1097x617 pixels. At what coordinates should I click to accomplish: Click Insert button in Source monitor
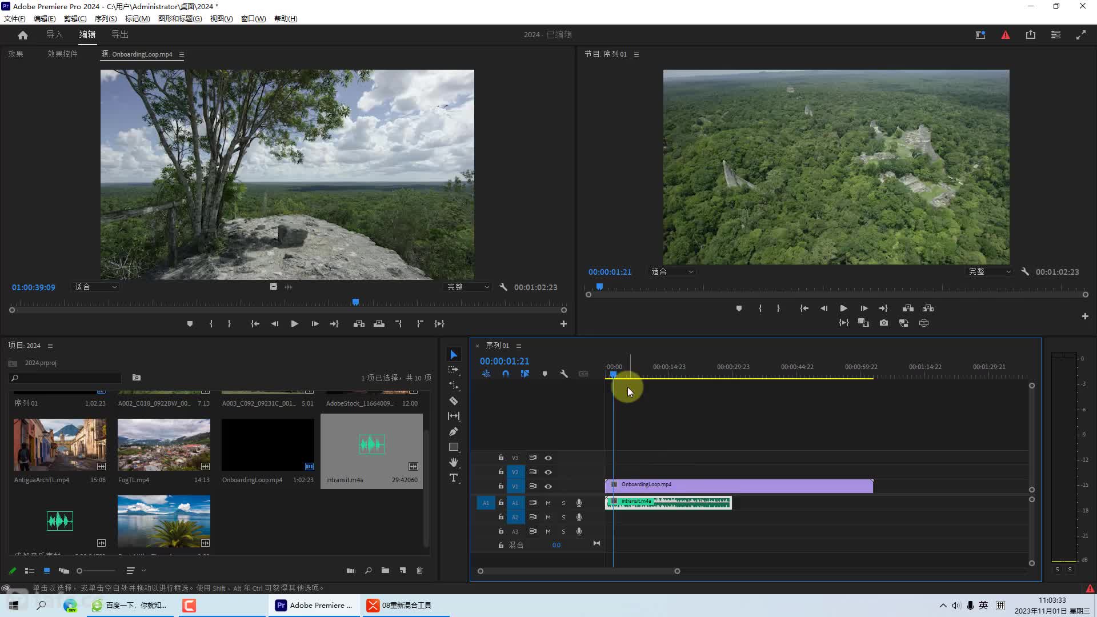click(359, 324)
